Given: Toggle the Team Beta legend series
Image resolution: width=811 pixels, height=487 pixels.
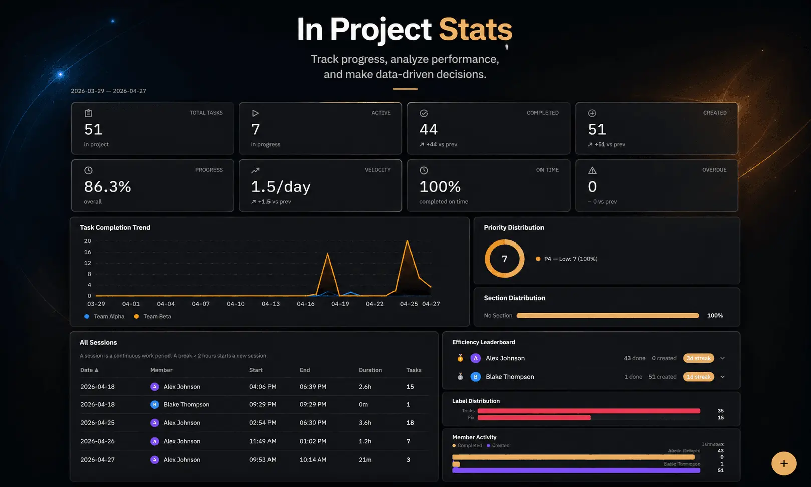Looking at the screenshot, I should coord(152,317).
